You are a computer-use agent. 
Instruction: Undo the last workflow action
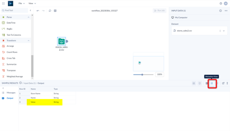tap(38, 11)
